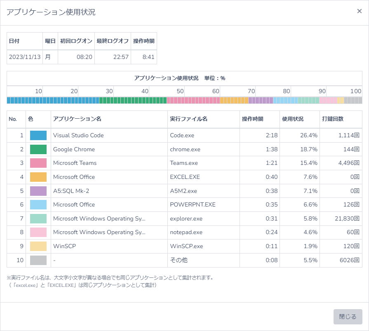Click the explorer.exe mint swatch
Image resolution: width=369 pixels, height=331 pixels.
tap(38, 218)
